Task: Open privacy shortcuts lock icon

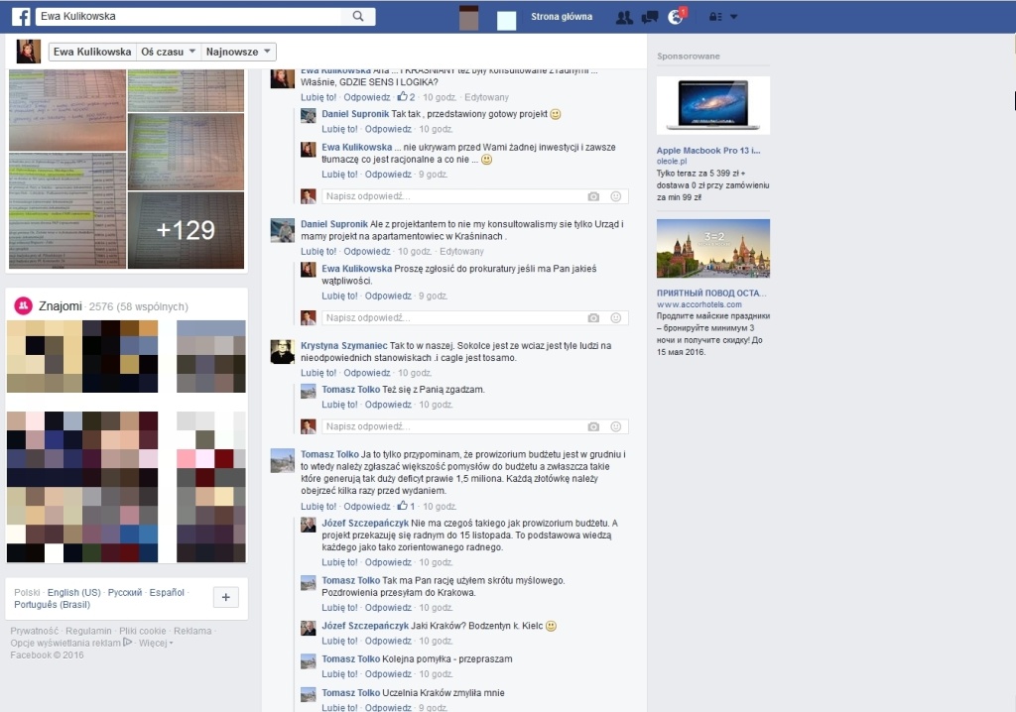Action: click(715, 18)
